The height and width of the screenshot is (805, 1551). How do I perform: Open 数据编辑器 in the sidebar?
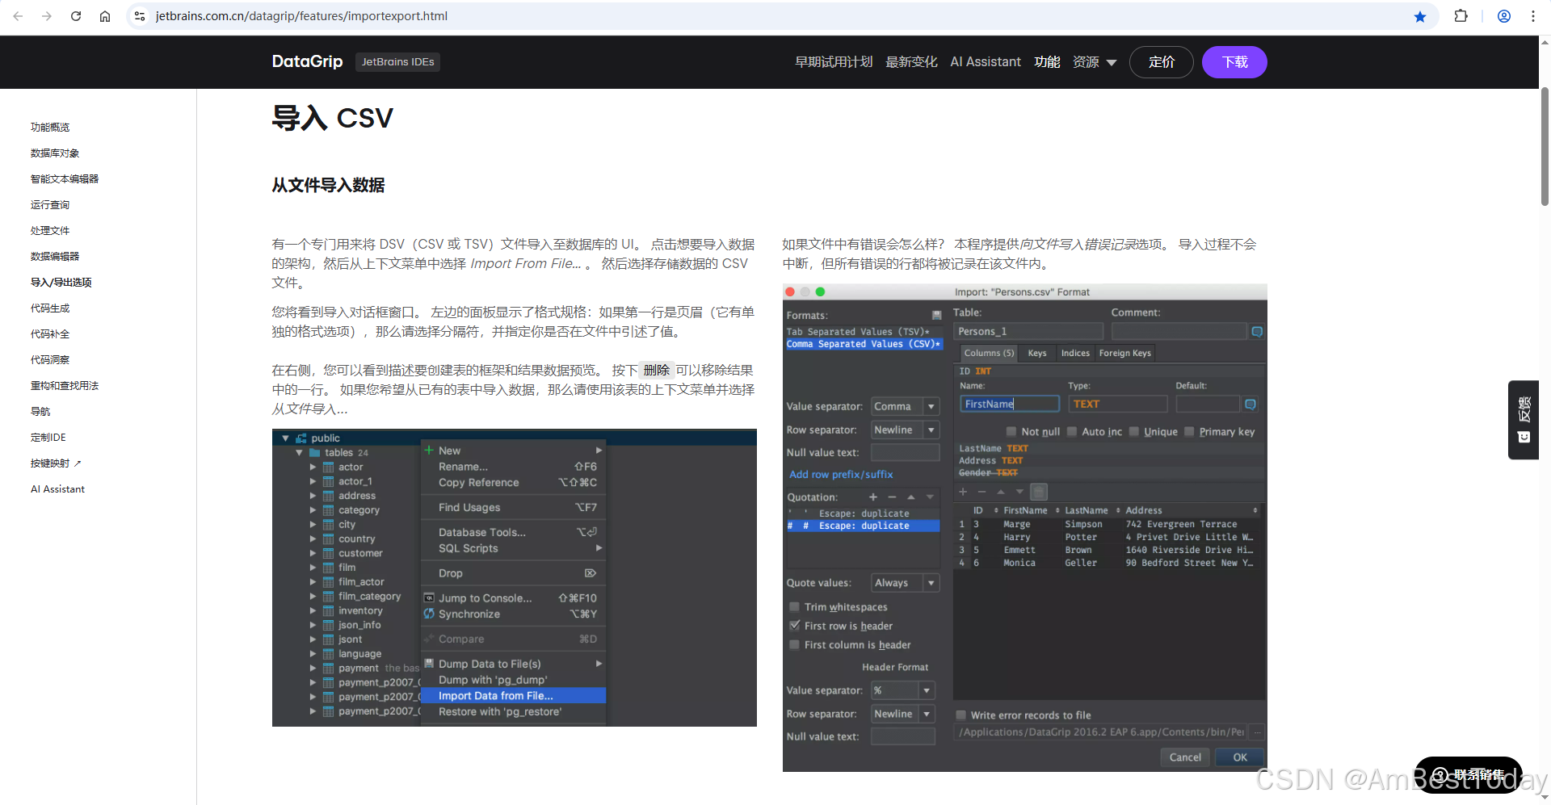[x=55, y=257]
